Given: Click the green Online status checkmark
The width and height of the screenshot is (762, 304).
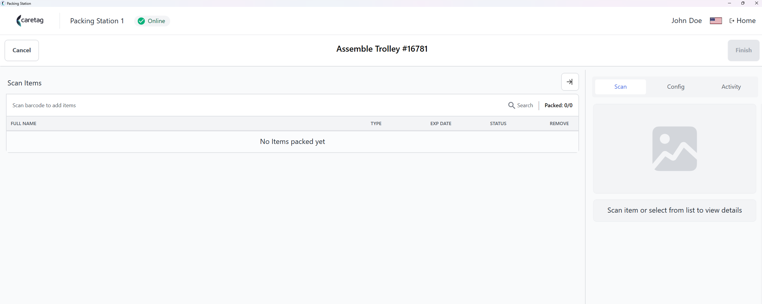Looking at the screenshot, I should 141,21.
